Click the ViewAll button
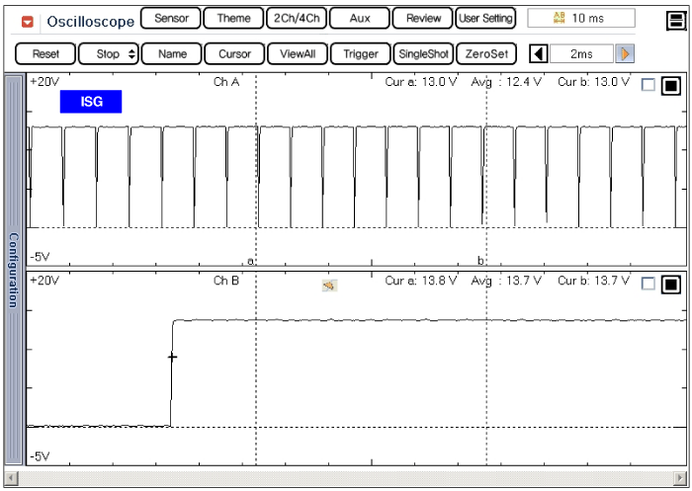 (298, 53)
